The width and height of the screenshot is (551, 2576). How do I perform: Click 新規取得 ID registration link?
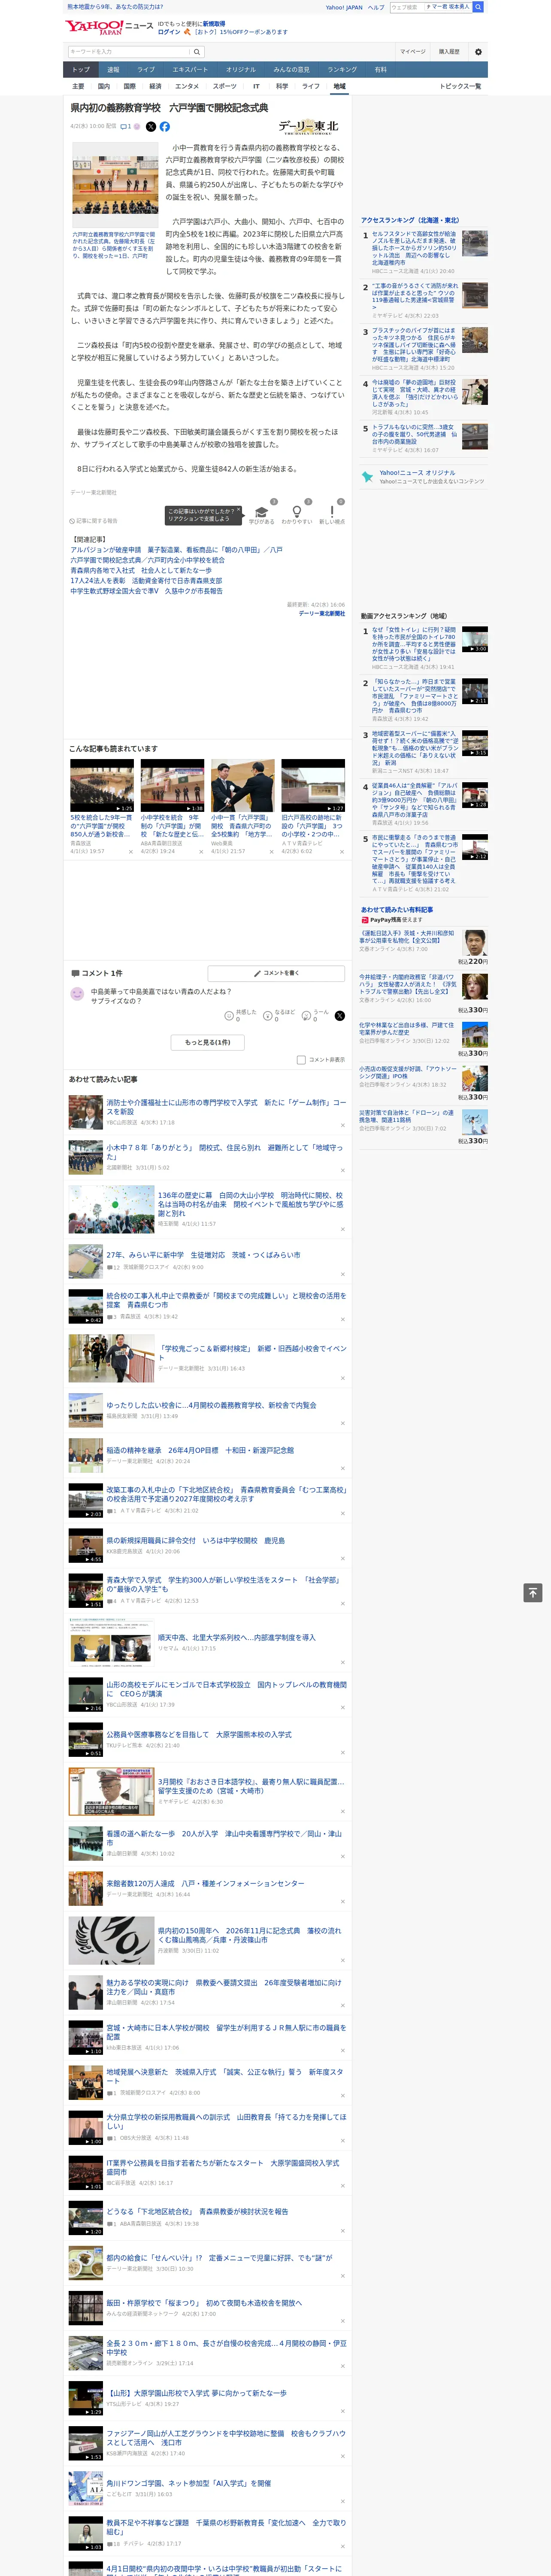(214, 23)
